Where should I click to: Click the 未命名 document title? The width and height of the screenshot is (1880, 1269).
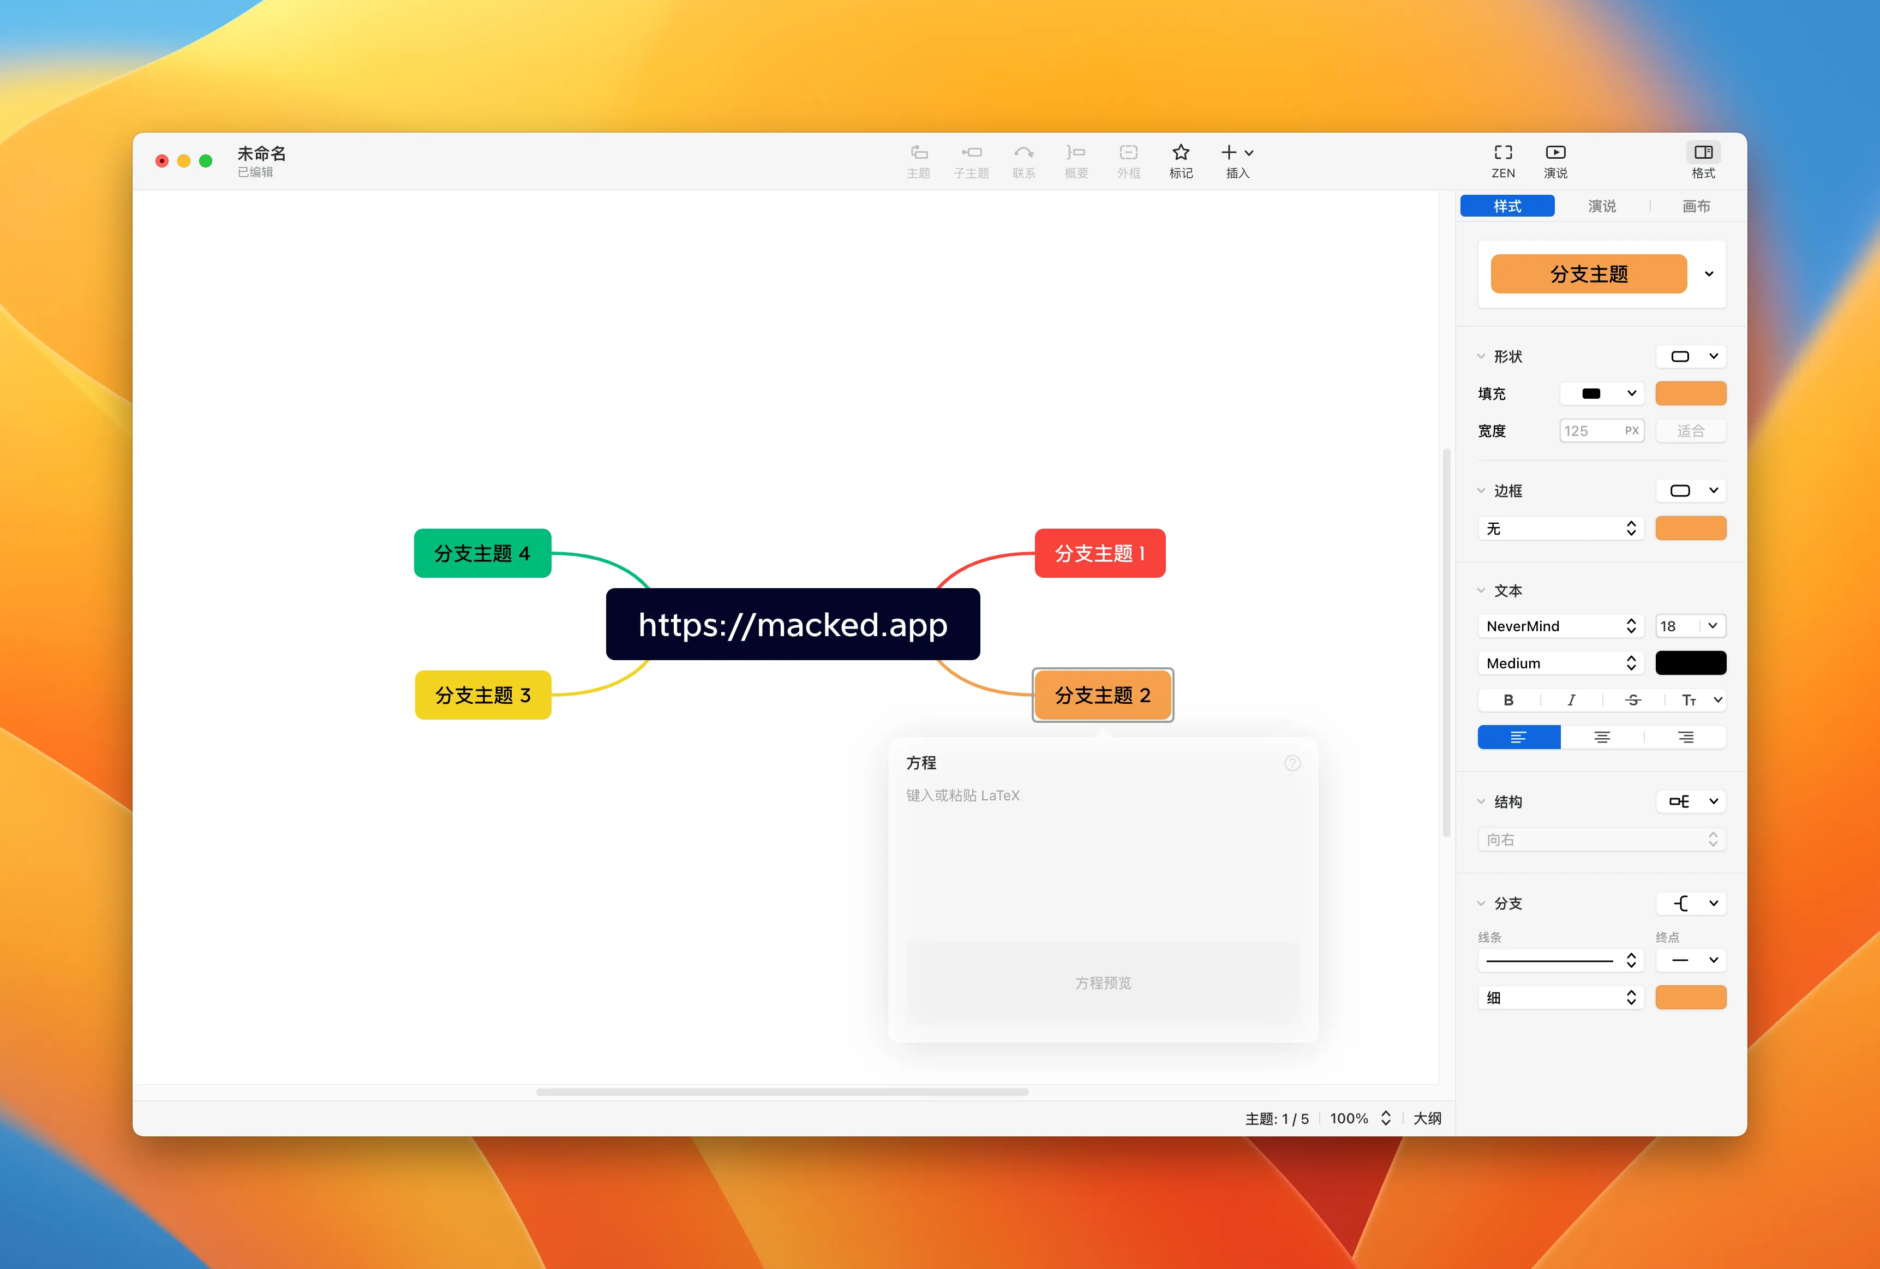tap(261, 153)
